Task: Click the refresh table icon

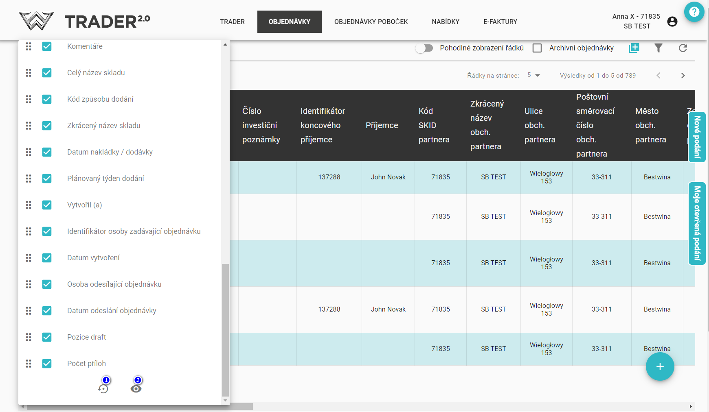Action: [x=683, y=48]
